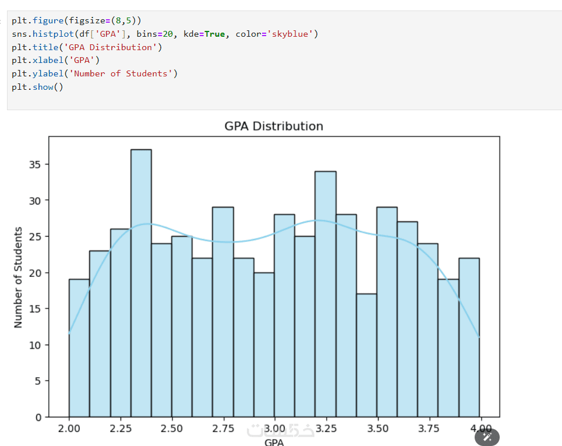Viewport: 562px width, 446px height.
Task: Click the y-axis tick label 5
Action: tap(38, 381)
